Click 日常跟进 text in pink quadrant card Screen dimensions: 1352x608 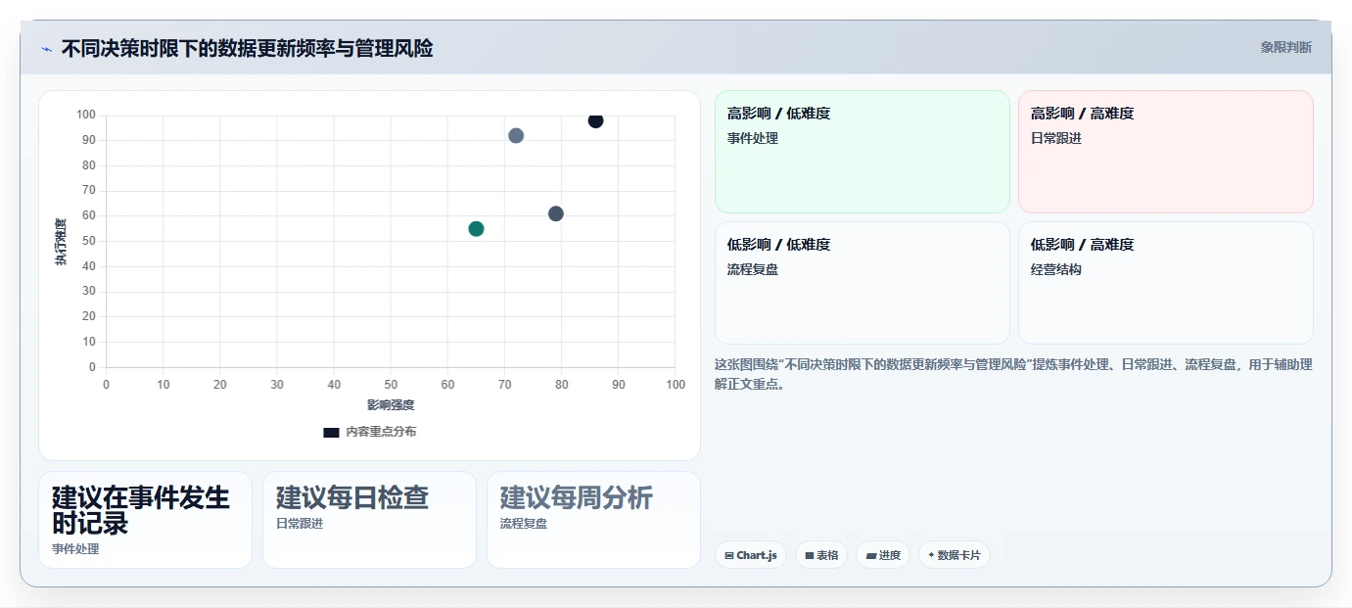1056,138
